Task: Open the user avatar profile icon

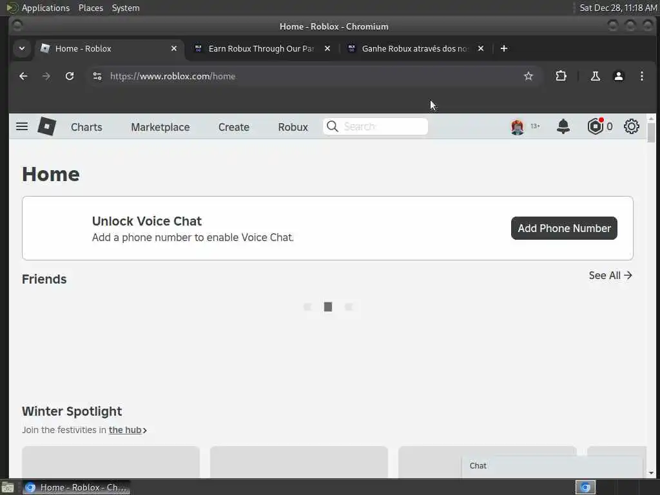Action: pyautogui.click(x=518, y=127)
